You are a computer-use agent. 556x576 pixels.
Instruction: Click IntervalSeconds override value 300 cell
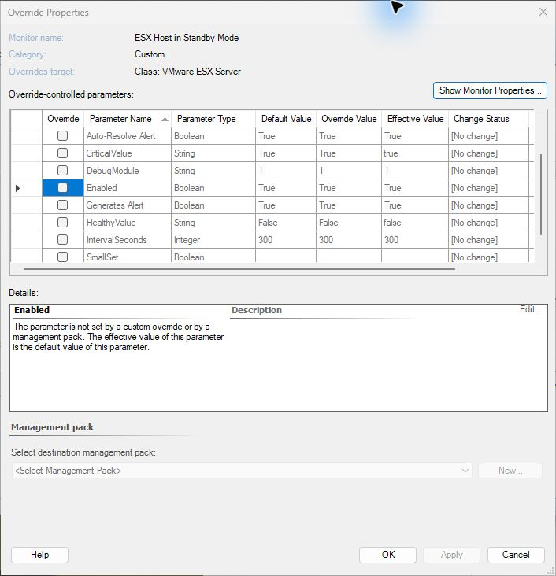click(x=349, y=239)
